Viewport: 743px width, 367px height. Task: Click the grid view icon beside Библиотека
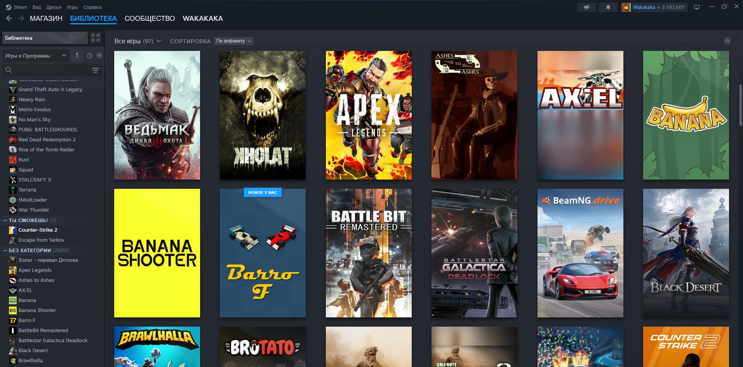pyautogui.click(x=96, y=38)
